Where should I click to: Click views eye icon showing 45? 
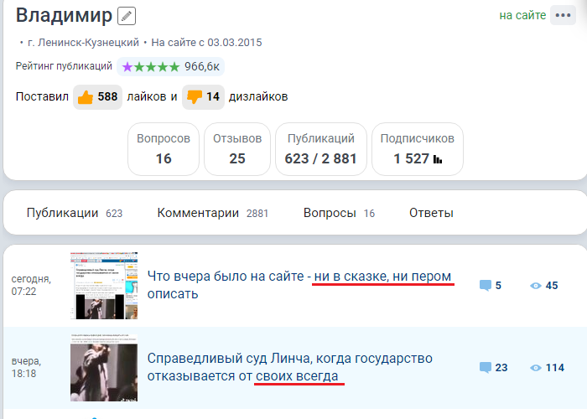pos(536,286)
